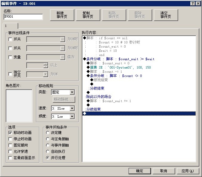Close the 编辑事件 dialog window
This screenshot has width=202, height=177.
(198, 4)
